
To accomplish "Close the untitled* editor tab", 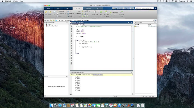I will [80, 25].
